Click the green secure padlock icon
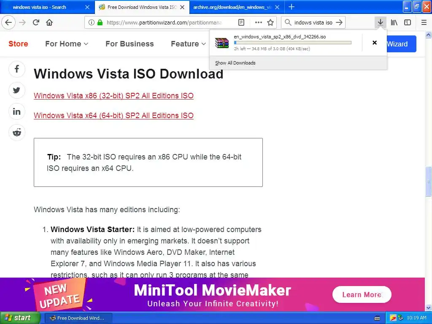 pos(100,22)
